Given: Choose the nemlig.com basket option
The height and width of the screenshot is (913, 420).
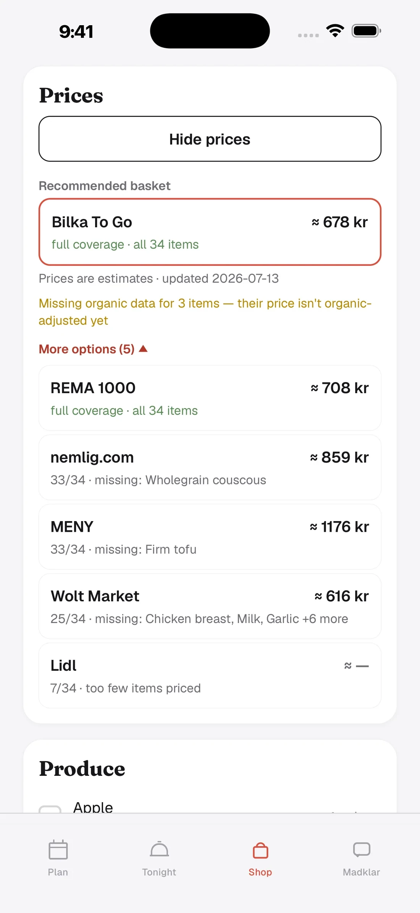Looking at the screenshot, I should [x=210, y=468].
